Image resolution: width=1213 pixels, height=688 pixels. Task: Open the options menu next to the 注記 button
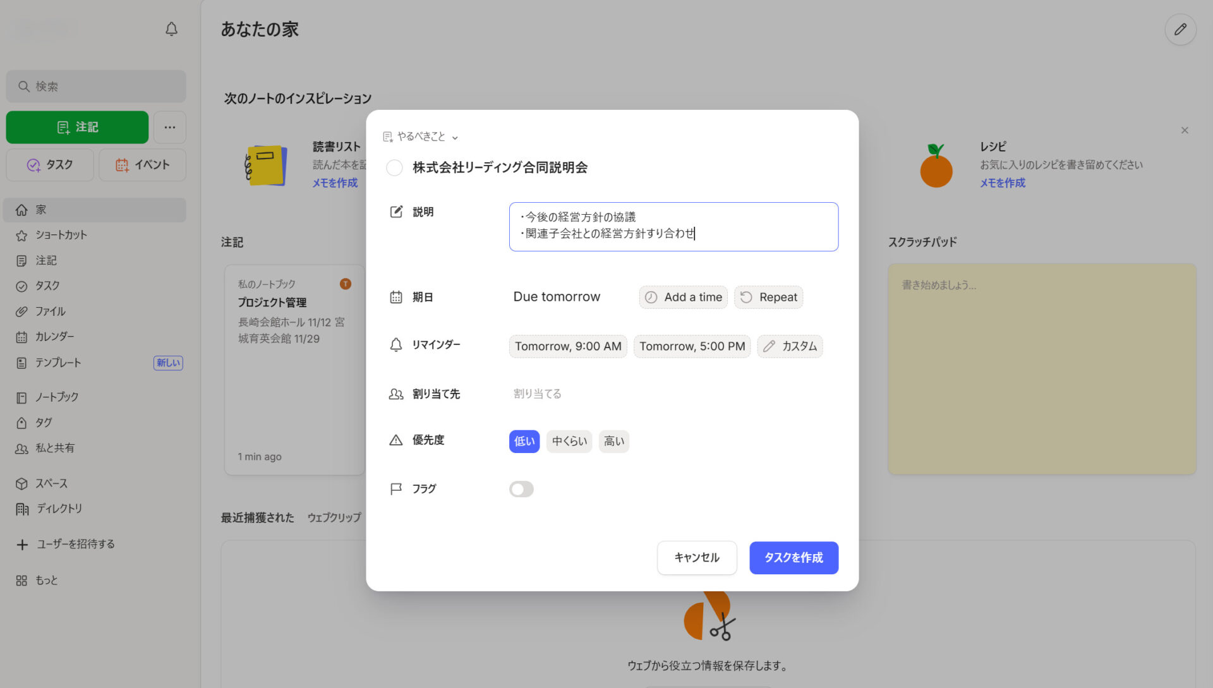coord(169,127)
